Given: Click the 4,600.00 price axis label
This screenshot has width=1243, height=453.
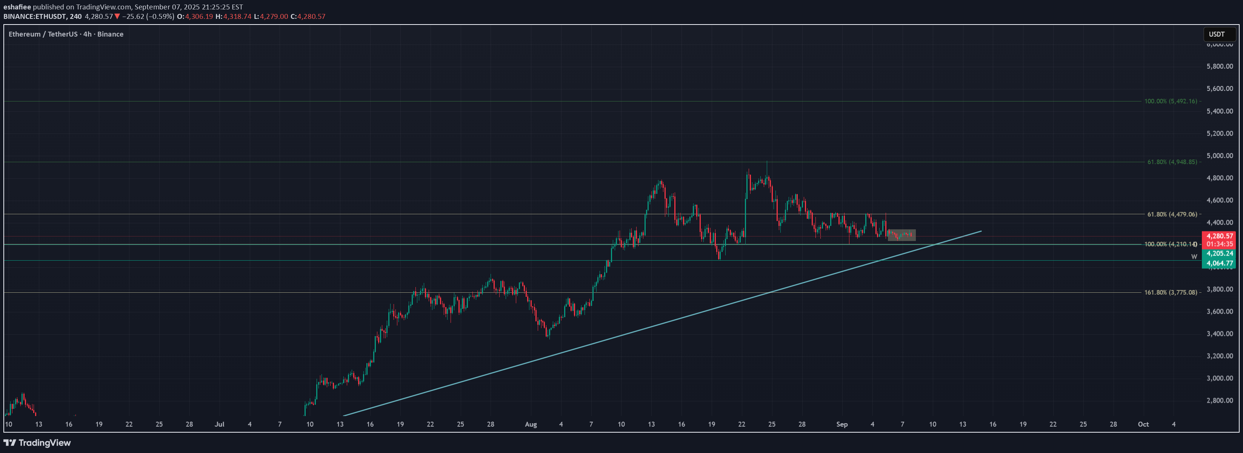Looking at the screenshot, I should click(x=1220, y=200).
